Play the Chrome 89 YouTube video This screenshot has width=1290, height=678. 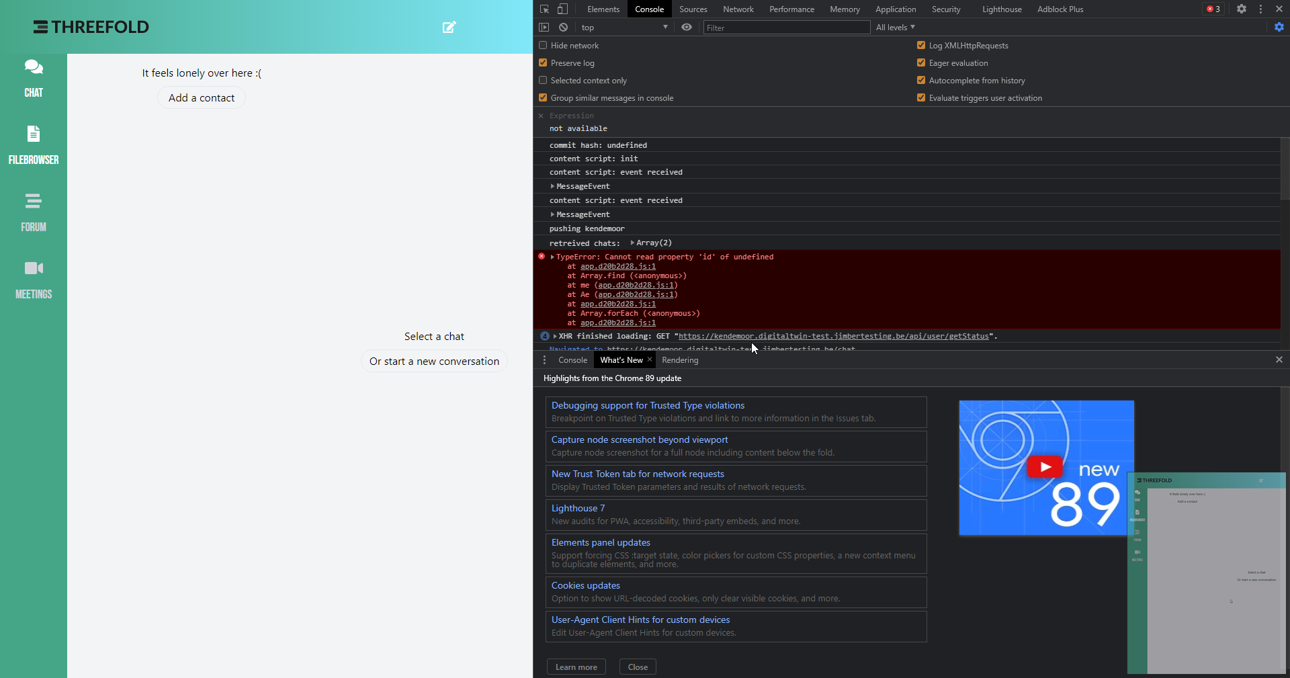point(1045,466)
